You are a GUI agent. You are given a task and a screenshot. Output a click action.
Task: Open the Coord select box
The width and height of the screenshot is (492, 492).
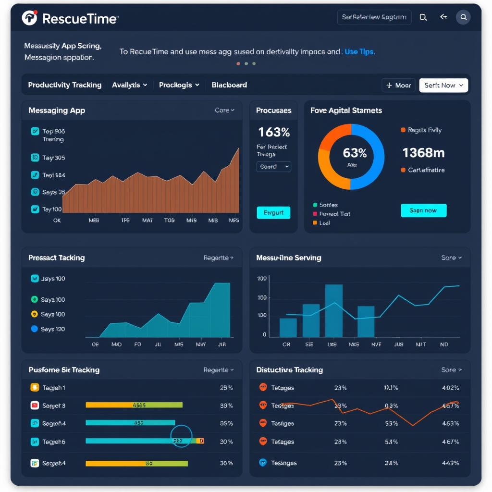[x=273, y=167]
